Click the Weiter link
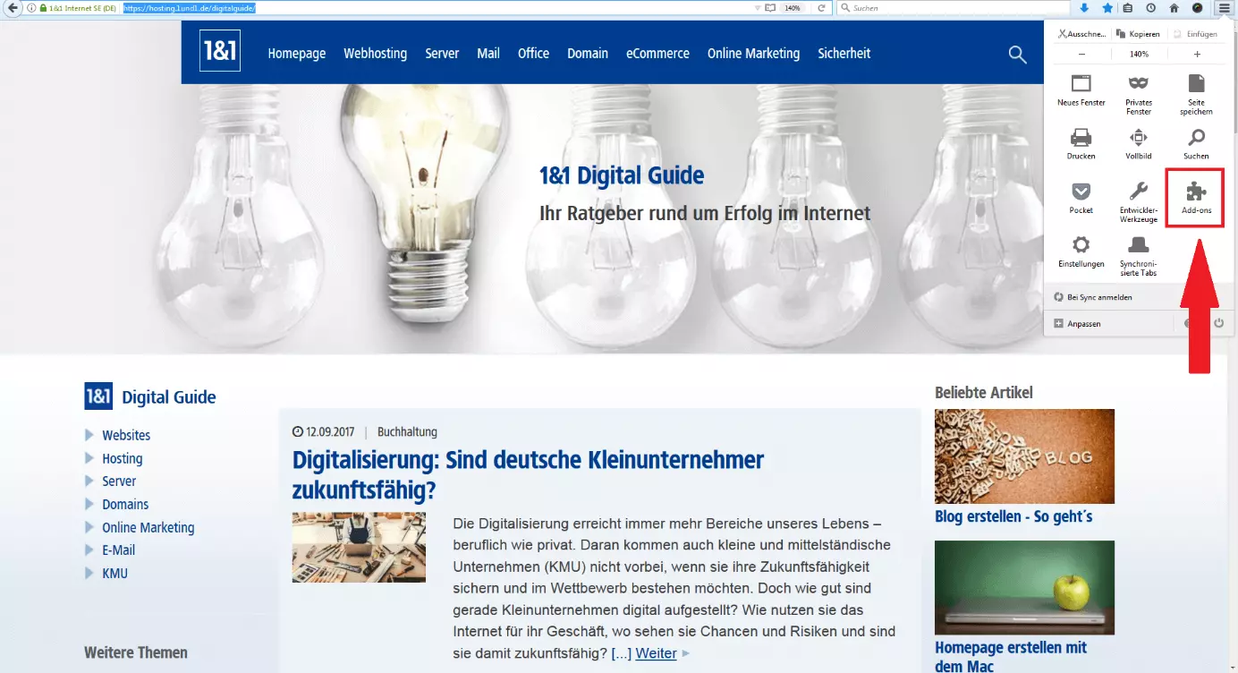Screen dimensions: 1238x673 (656, 653)
